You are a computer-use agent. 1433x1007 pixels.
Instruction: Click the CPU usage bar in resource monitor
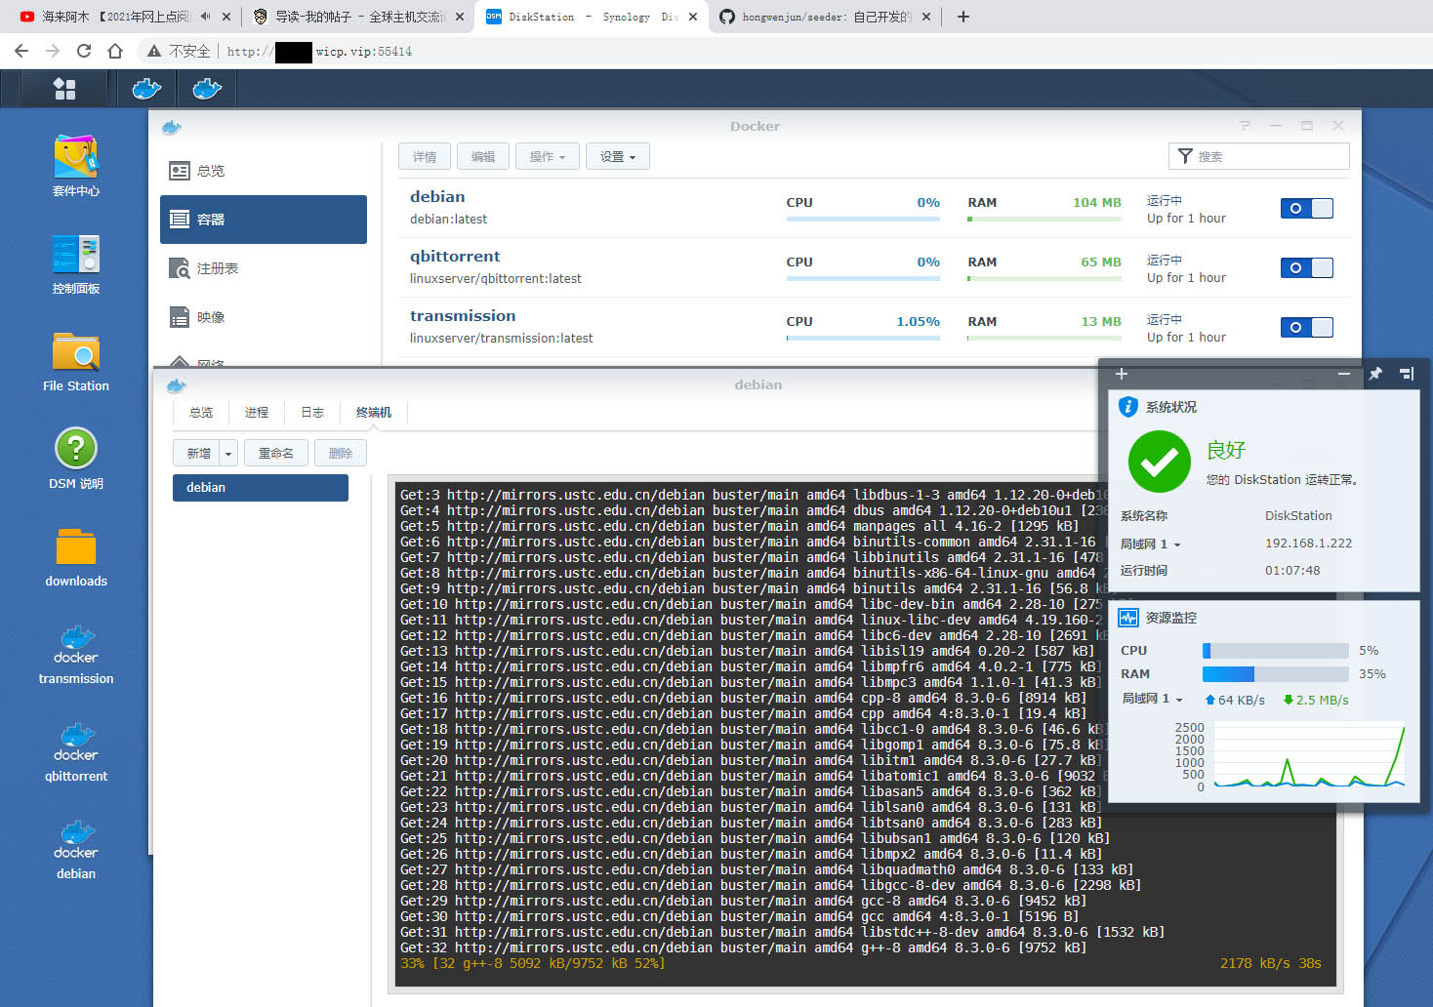(x=1275, y=651)
